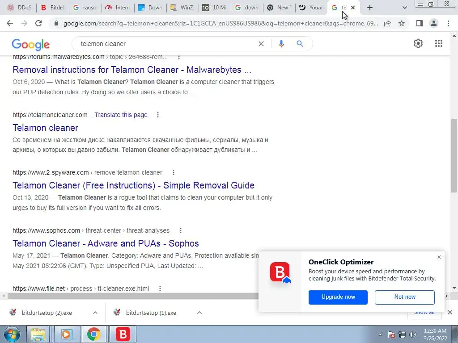Image resolution: width=458 pixels, height=343 pixels.
Task: Open Removal instructions for Telamon Cleaner link
Action: pos(132,70)
